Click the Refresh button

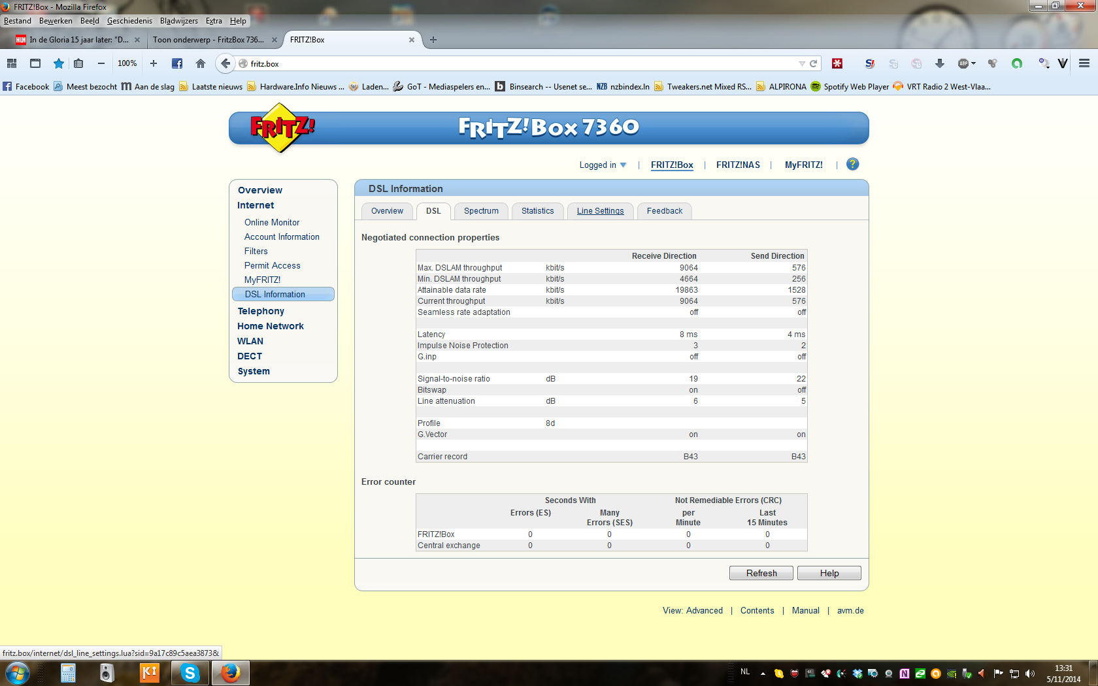[x=761, y=573]
